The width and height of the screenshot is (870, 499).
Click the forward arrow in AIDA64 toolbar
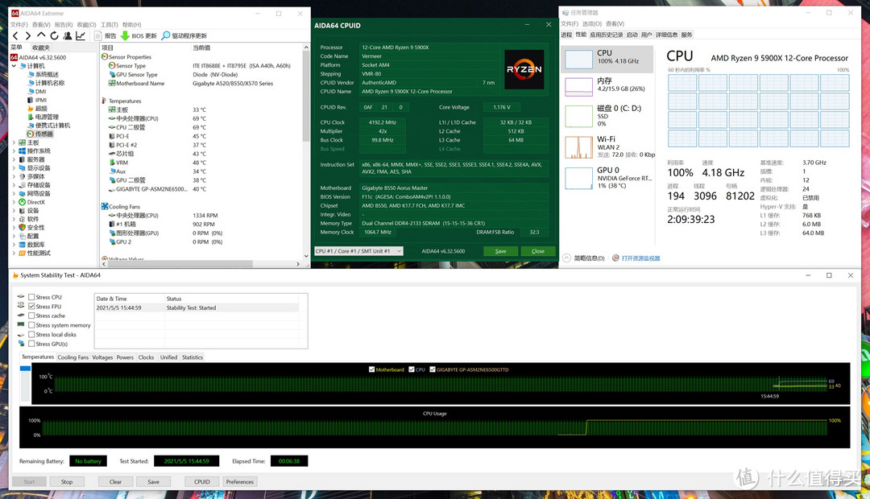(27, 35)
